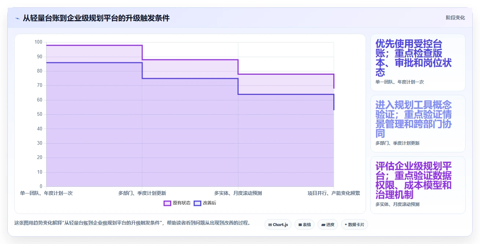Select the 数据卡片 chip
Screen dimensions: 480x244
pos(354,225)
